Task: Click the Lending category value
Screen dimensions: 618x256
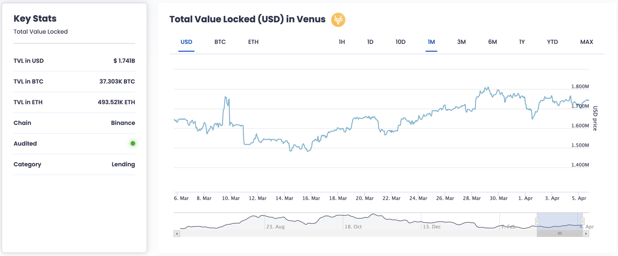Action: coord(123,164)
